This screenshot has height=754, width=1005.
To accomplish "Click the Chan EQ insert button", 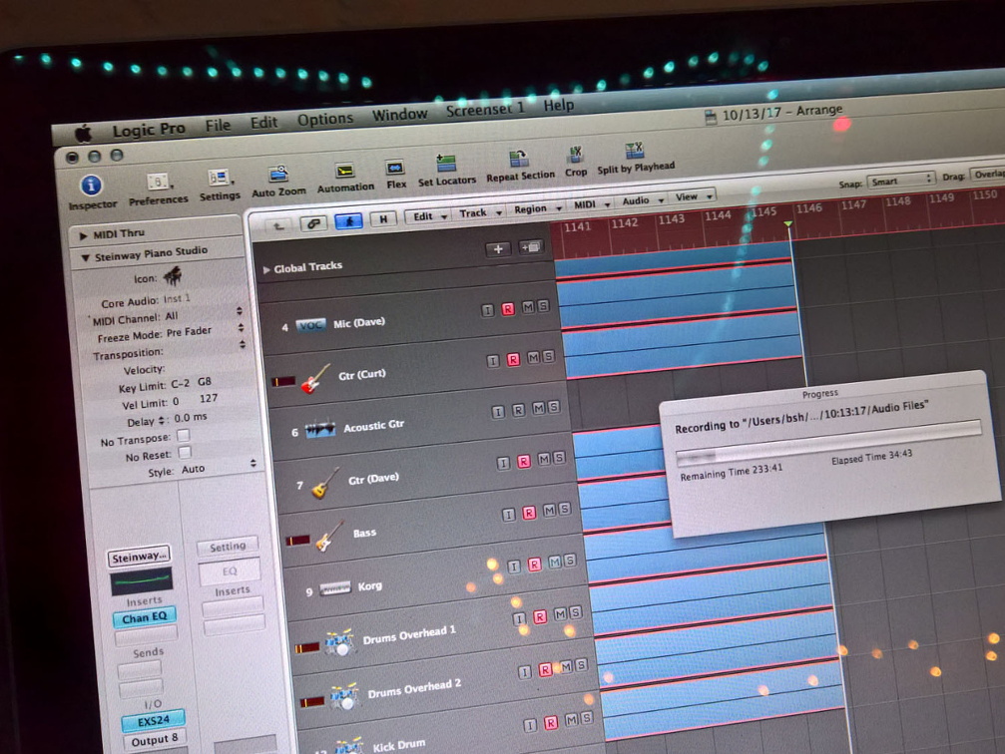I will [145, 618].
